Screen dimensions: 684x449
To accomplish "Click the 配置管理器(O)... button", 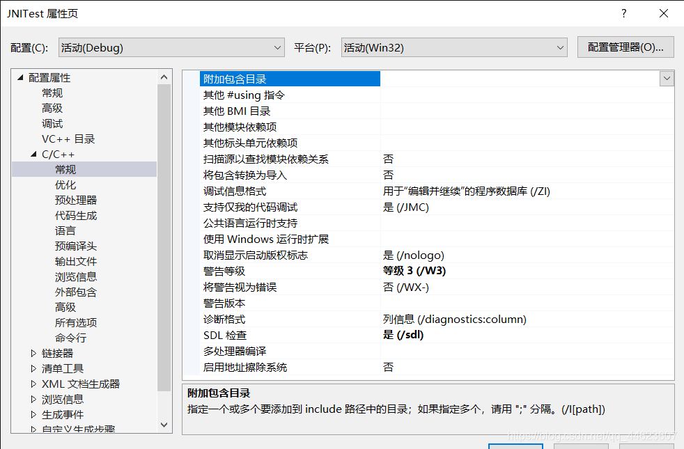I will click(625, 47).
